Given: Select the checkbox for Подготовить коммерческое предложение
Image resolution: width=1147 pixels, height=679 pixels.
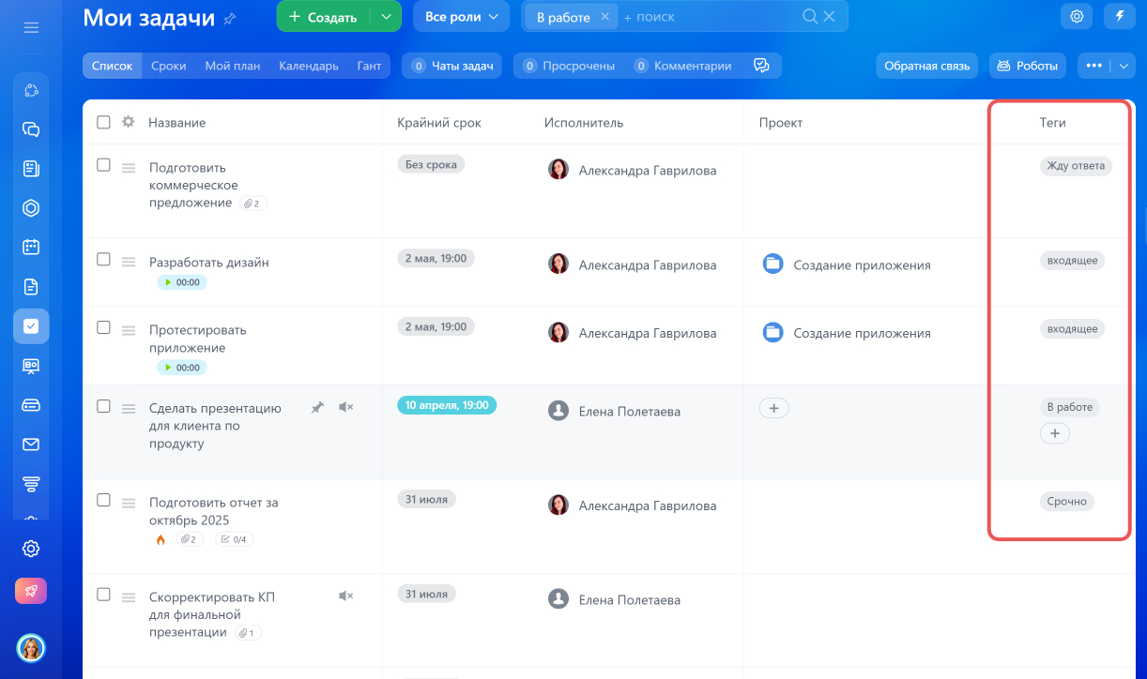Looking at the screenshot, I should point(104,165).
